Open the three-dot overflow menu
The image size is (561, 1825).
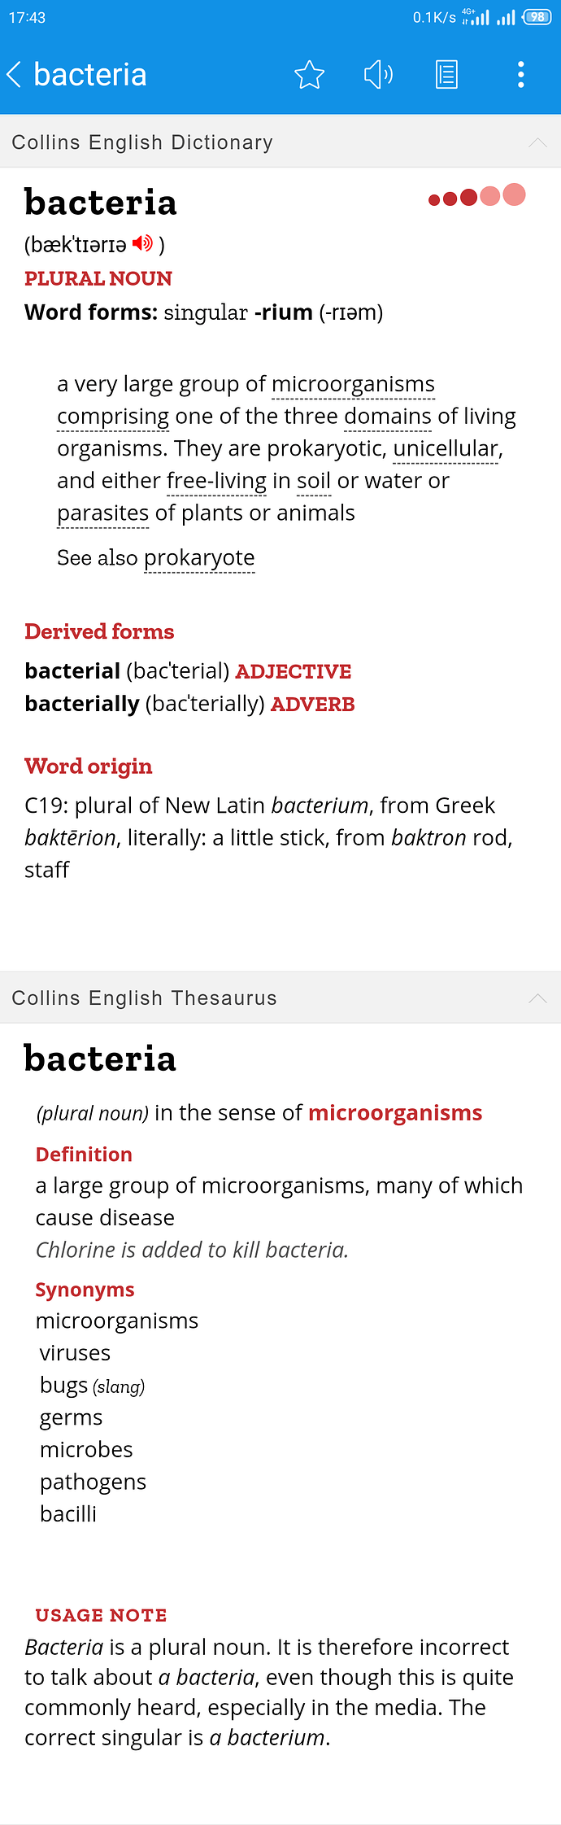(x=521, y=75)
